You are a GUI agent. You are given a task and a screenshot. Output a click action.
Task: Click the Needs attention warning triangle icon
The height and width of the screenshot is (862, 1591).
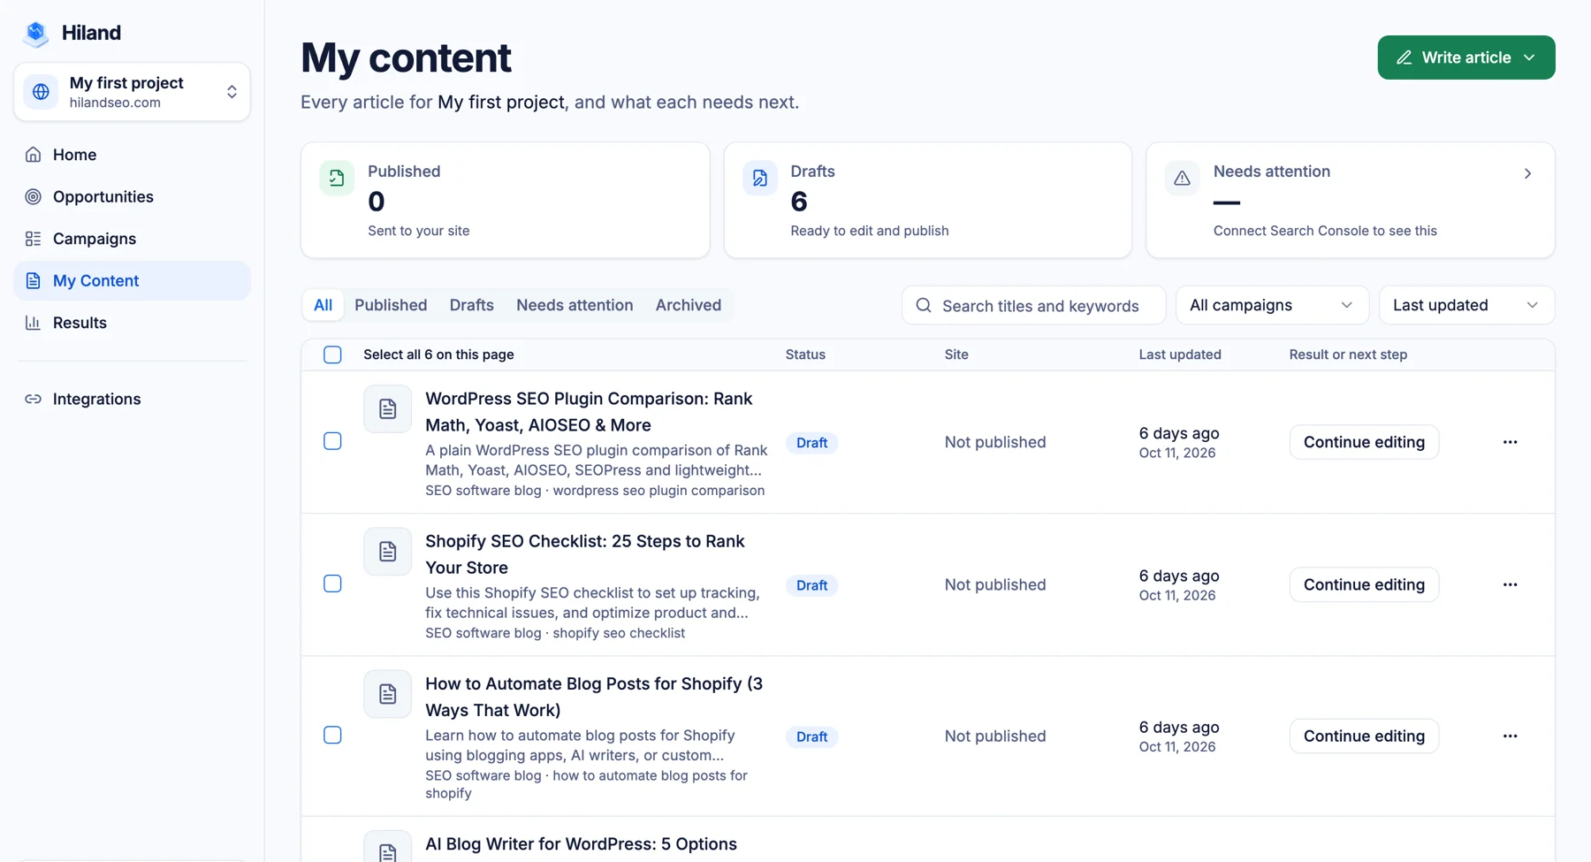1182,178
